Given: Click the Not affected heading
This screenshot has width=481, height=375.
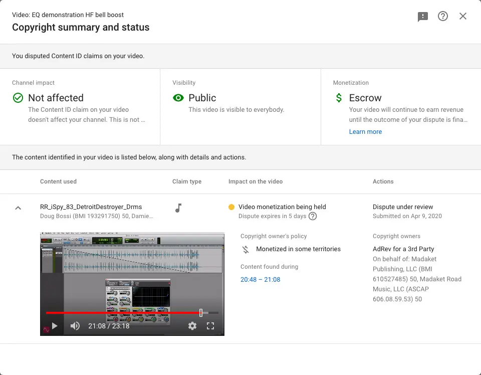Looking at the screenshot, I should coord(56,98).
